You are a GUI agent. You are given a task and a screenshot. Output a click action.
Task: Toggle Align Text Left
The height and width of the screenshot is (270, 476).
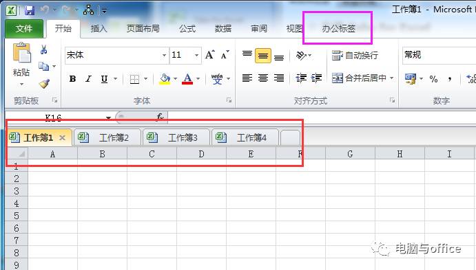[x=247, y=78]
